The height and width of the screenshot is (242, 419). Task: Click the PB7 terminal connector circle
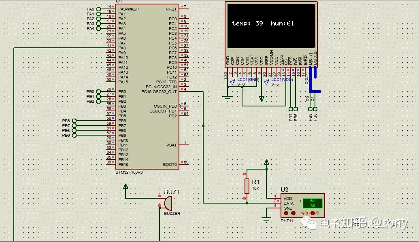click(291, 109)
